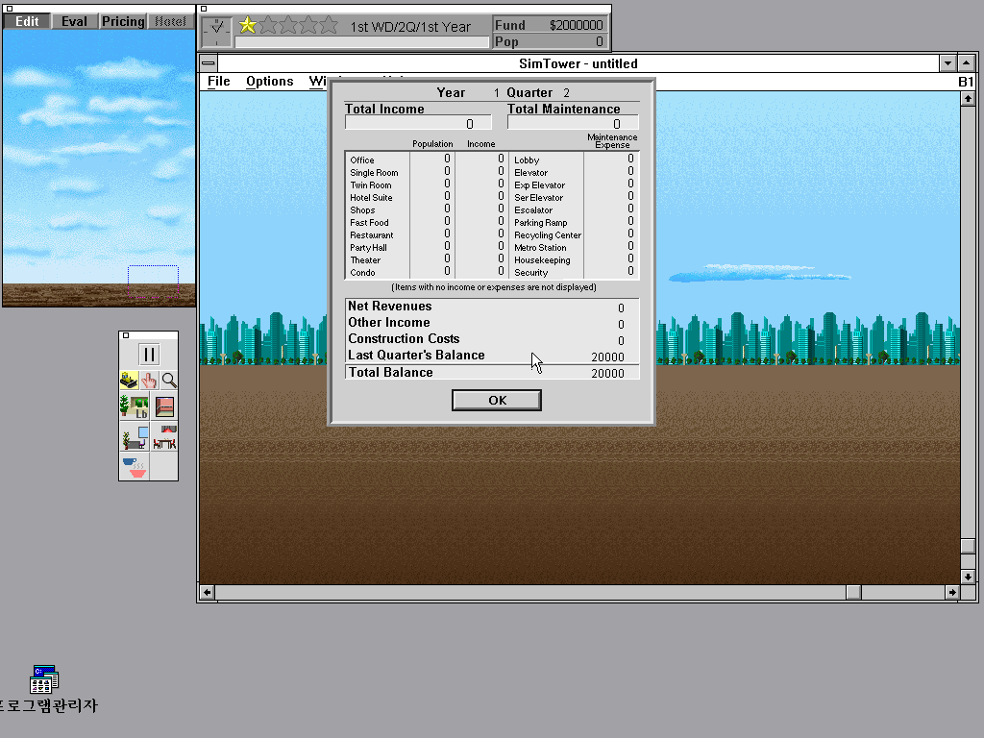This screenshot has height=738, width=984.
Task: Choose the condo dining build tool
Action: (x=164, y=436)
